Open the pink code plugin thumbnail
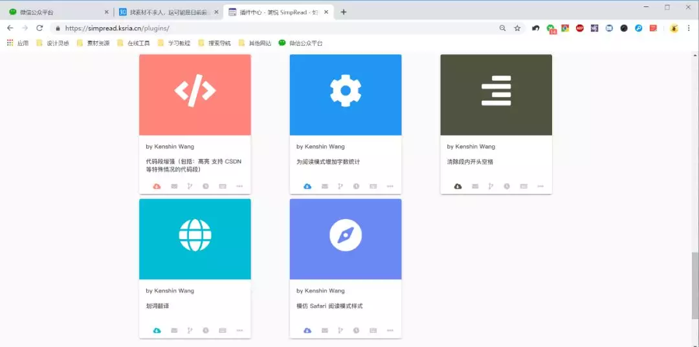The height and width of the screenshot is (347, 699). coord(195,95)
